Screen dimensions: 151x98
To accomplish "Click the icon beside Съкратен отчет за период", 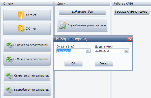I will point(9,76).
